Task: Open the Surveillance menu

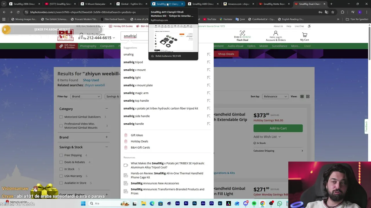Action: [279, 46]
